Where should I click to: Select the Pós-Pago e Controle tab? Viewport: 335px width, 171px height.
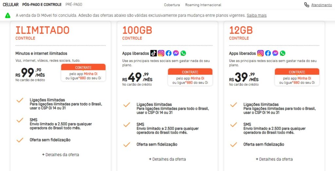click(x=42, y=5)
